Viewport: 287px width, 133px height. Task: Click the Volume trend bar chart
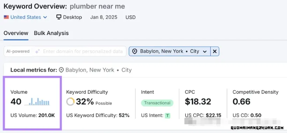(37, 102)
